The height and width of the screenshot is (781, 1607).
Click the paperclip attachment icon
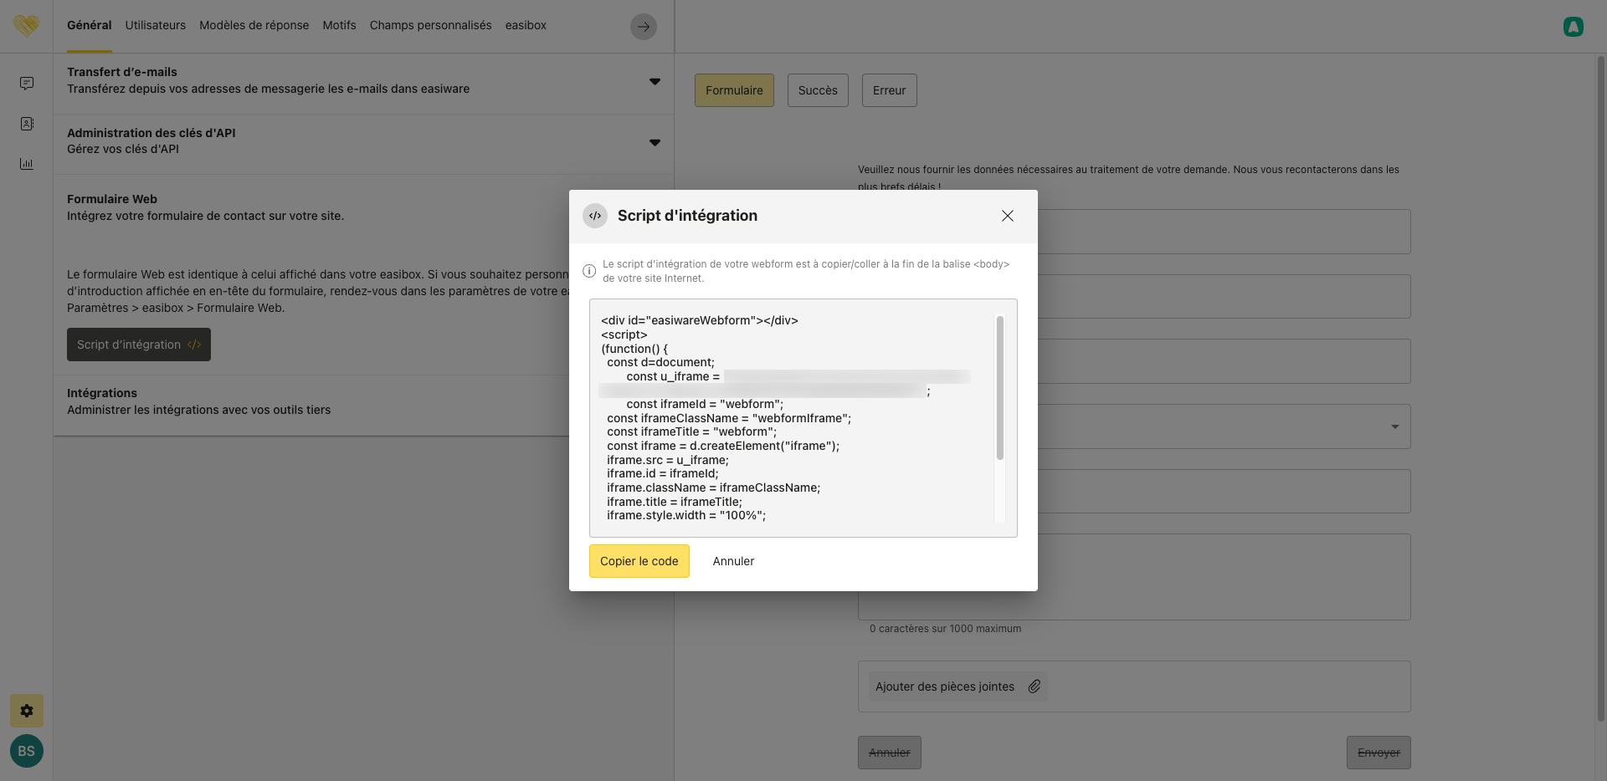tap(1035, 687)
